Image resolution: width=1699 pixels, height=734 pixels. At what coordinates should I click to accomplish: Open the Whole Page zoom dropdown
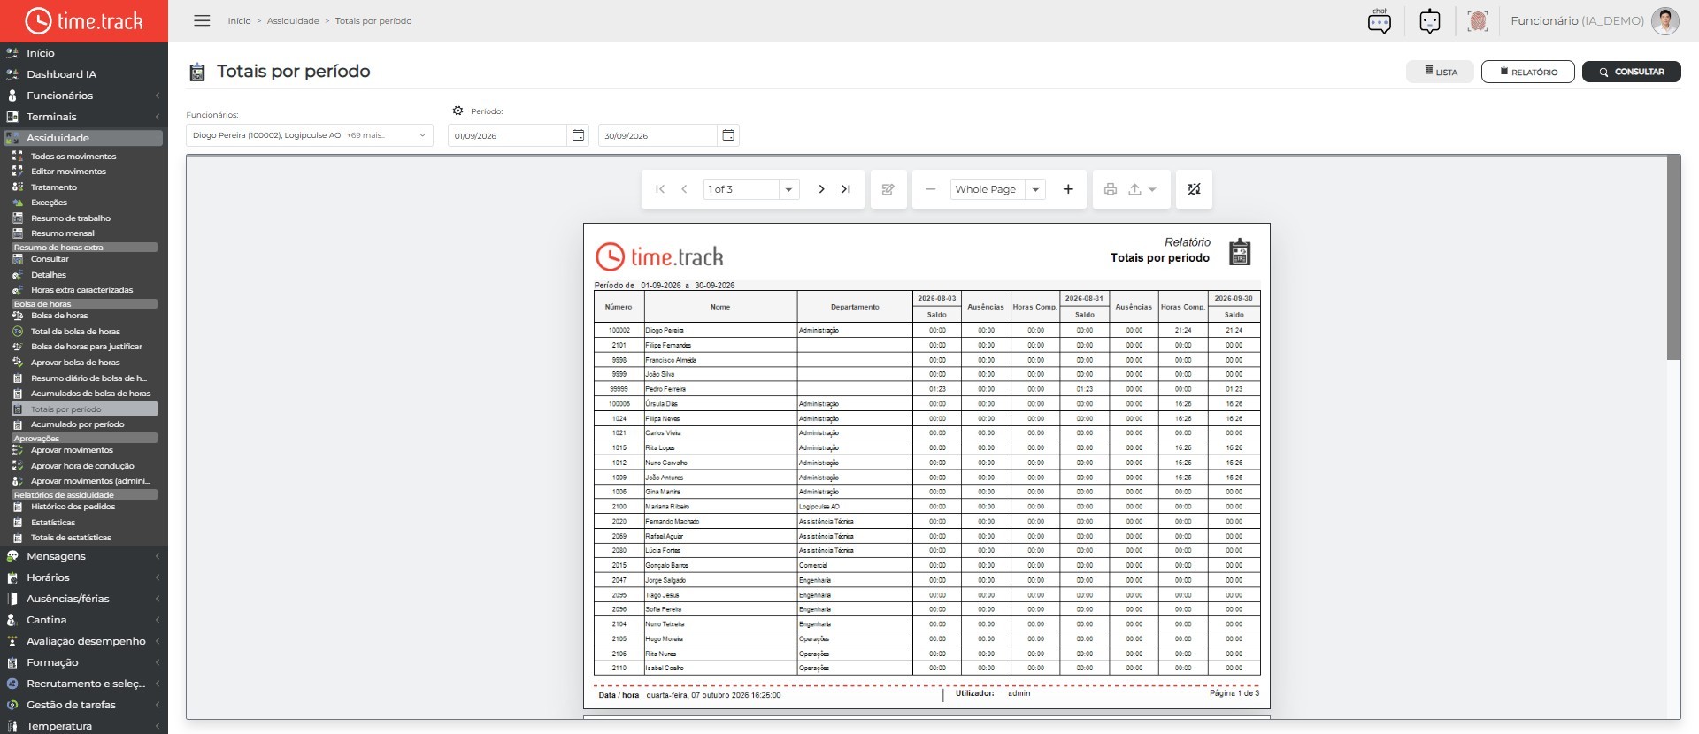click(x=1035, y=189)
